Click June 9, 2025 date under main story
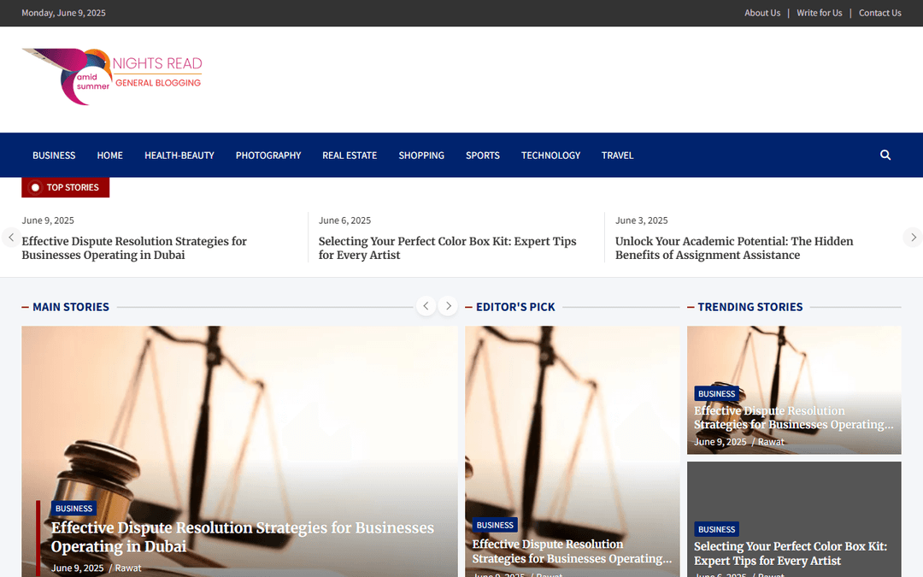923x577 pixels. (77, 568)
